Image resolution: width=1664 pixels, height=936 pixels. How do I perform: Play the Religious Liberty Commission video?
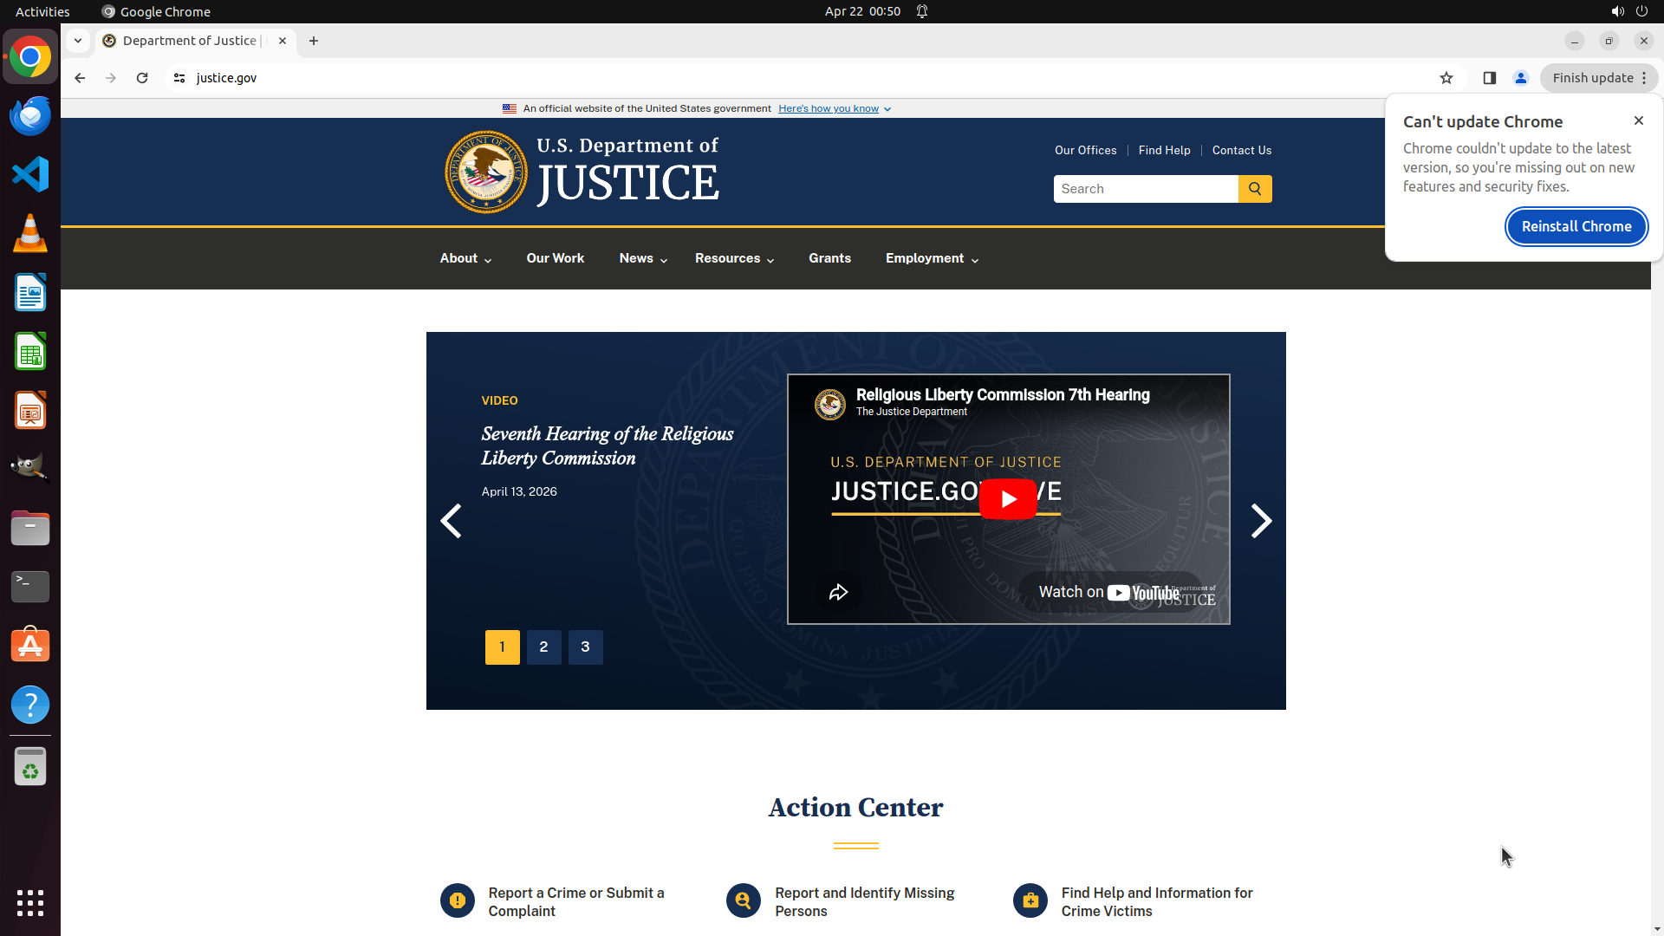(x=1007, y=499)
